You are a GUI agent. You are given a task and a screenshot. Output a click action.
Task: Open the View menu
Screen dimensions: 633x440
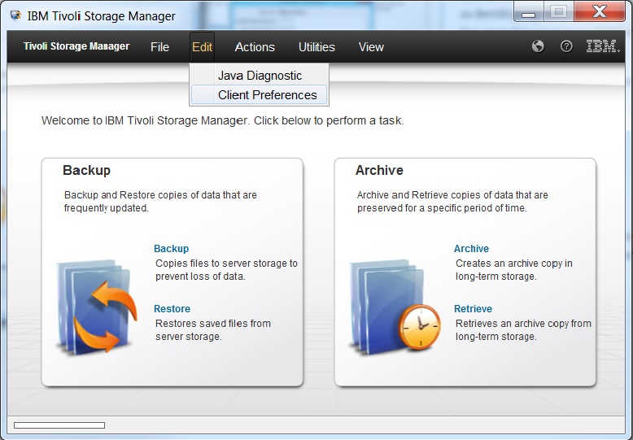[371, 47]
